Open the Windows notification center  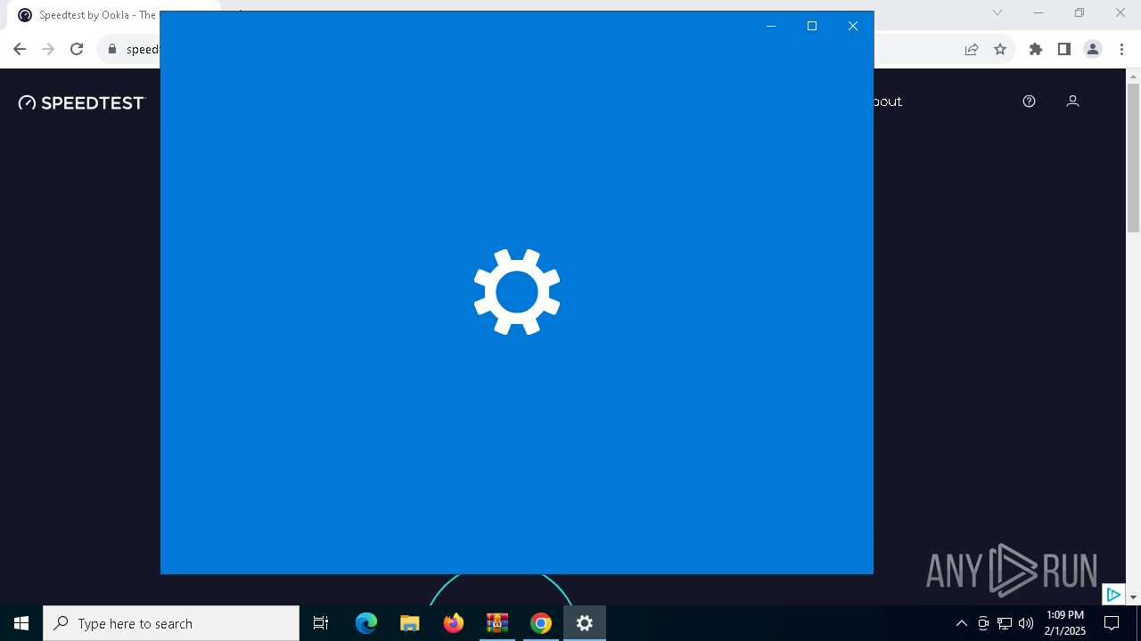click(x=1112, y=623)
